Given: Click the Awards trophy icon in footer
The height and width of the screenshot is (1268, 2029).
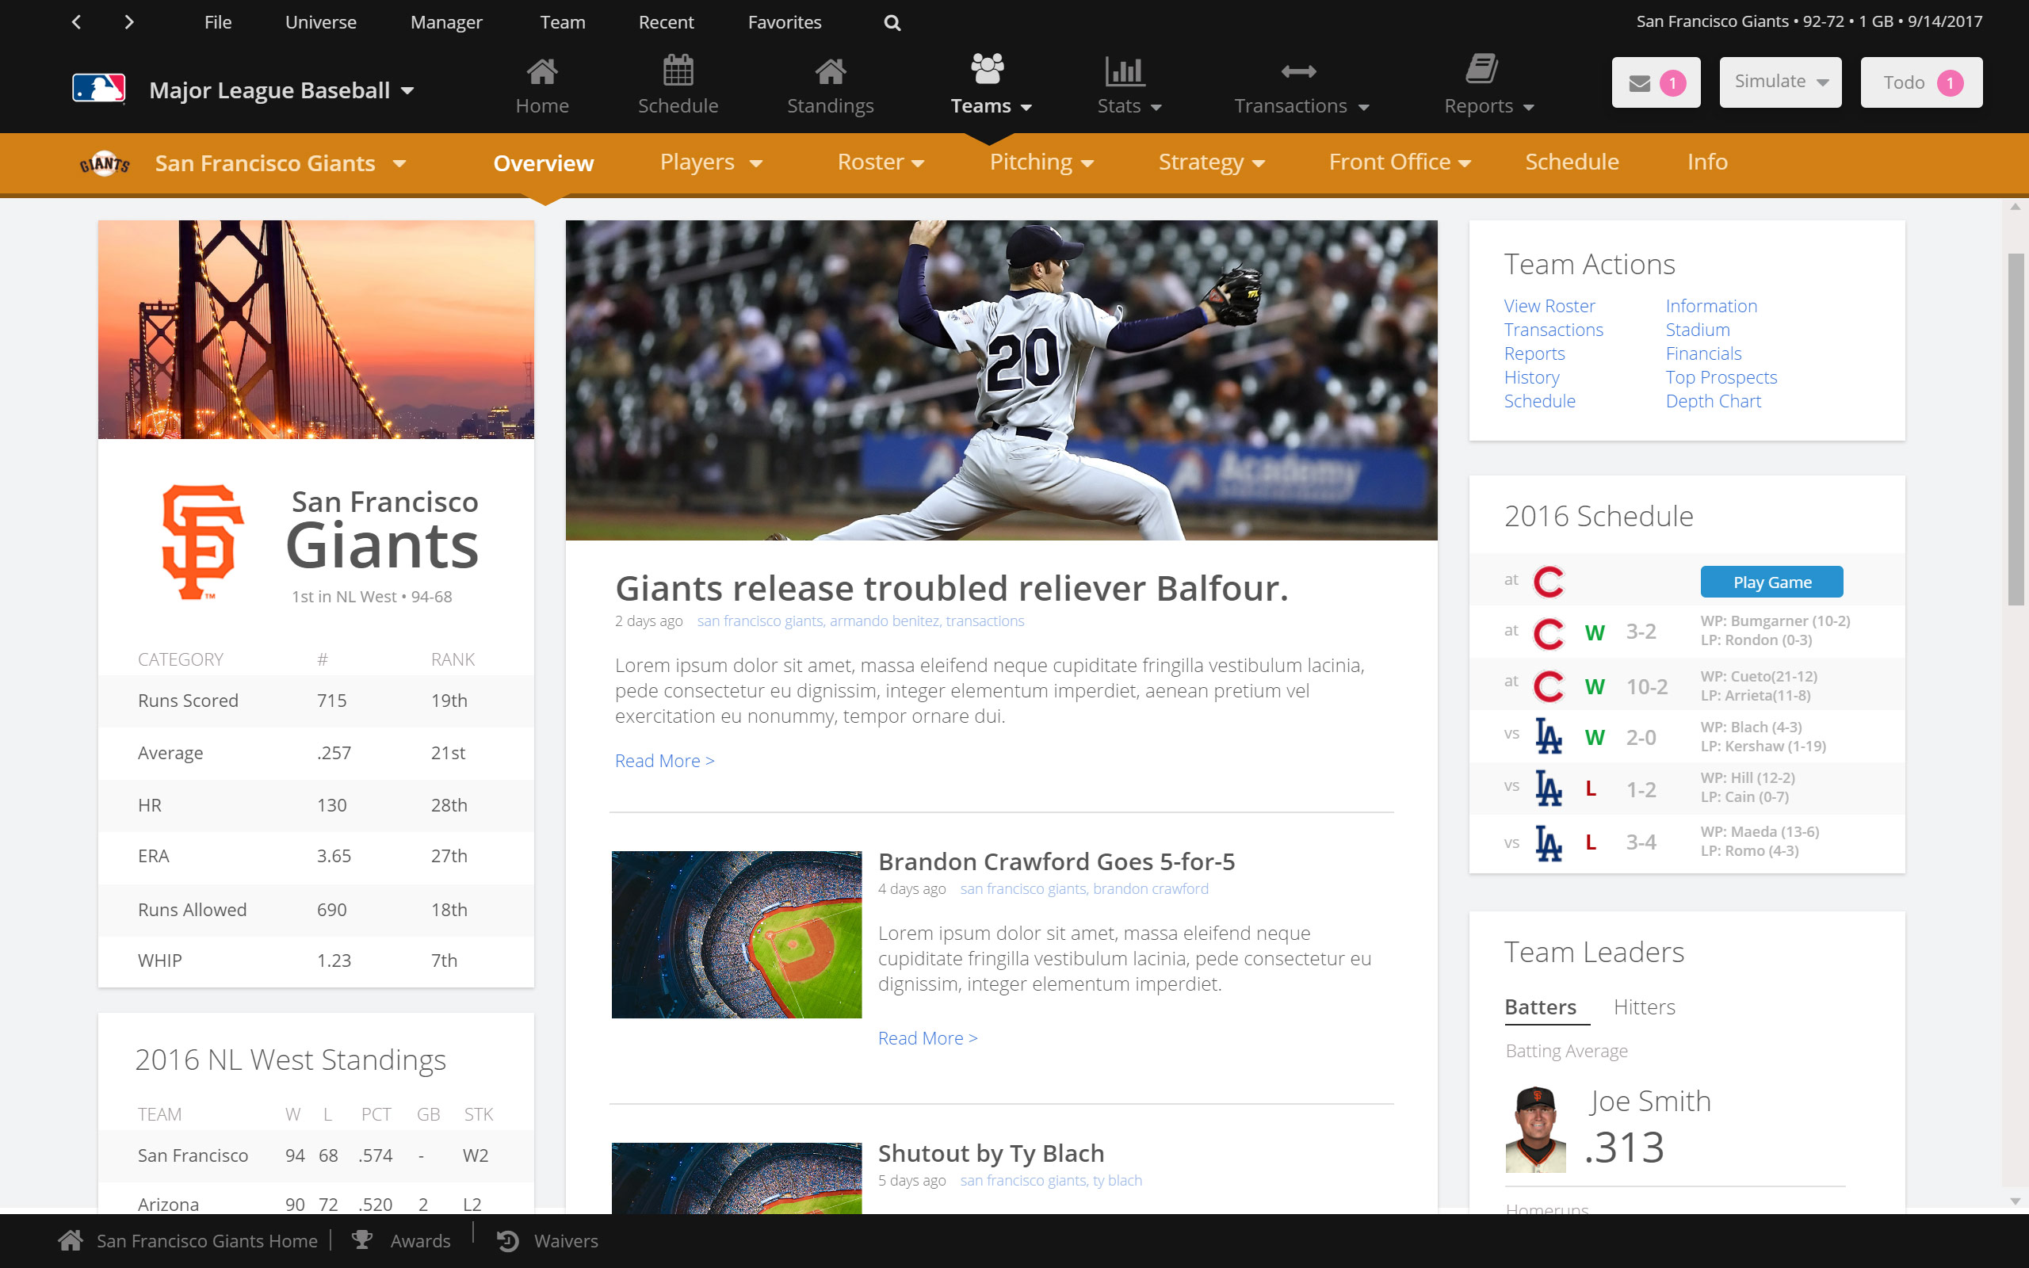Looking at the screenshot, I should (362, 1239).
